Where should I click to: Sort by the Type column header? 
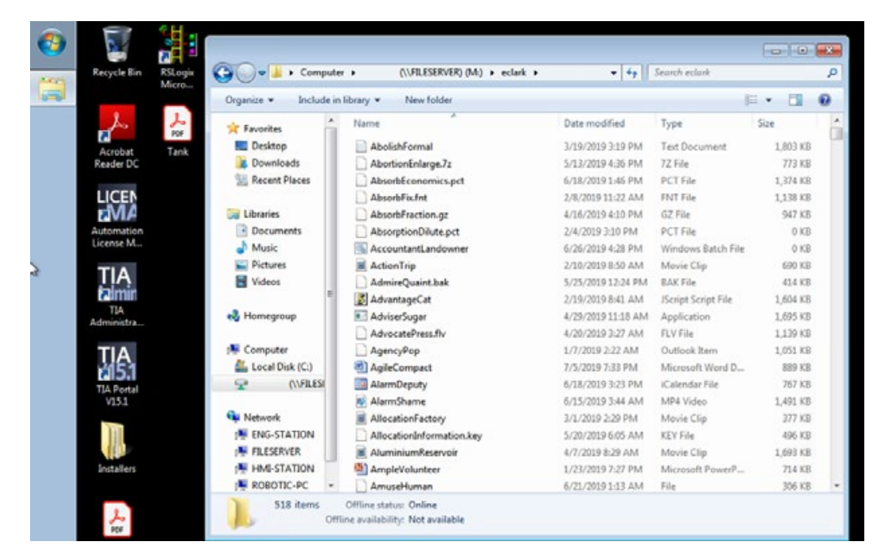coord(671,123)
